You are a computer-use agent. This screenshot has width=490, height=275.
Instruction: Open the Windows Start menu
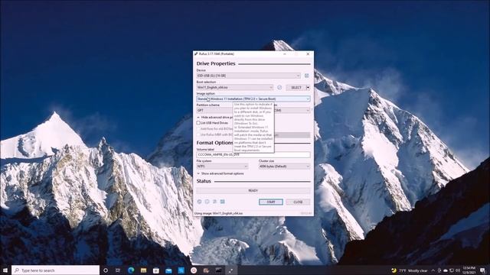5,270
